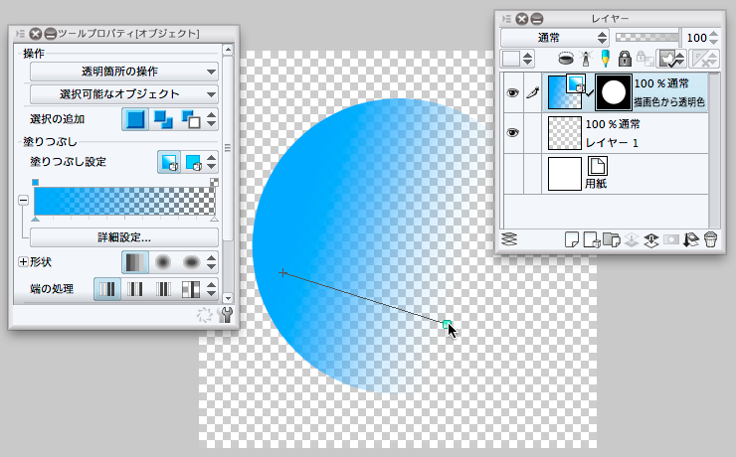This screenshot has width=736, height=457.
Task: Select the toggle selection mode icon
Action: click(191, 119)
